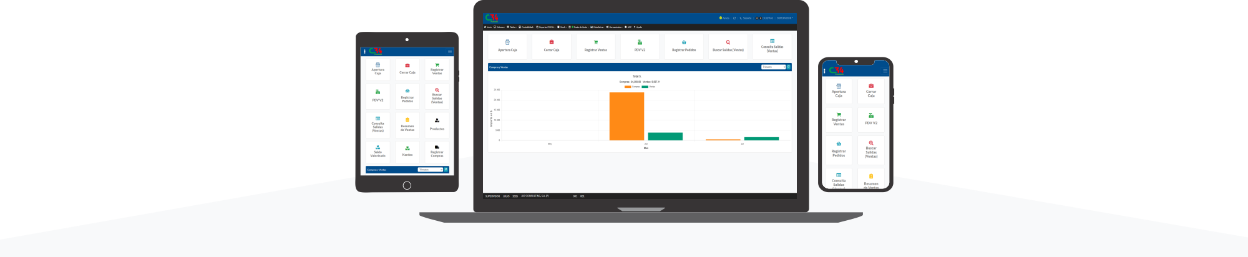
Task: Open period dropdown in tablet Compras y Ventas
Action: coord(430,170)
